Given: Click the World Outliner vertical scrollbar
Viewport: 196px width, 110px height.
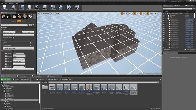Looking at the screenshot, I should [194, 15].
